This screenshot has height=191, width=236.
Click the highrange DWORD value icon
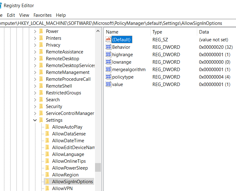[x=108, y=54]
